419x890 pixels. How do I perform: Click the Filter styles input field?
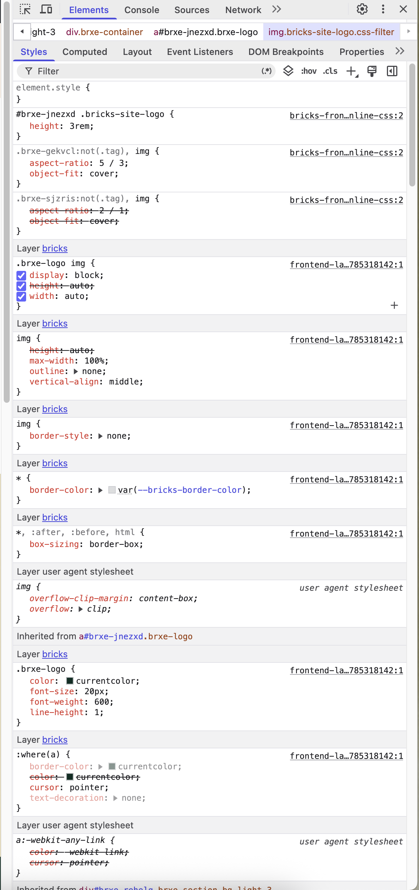tap(146, 71)
